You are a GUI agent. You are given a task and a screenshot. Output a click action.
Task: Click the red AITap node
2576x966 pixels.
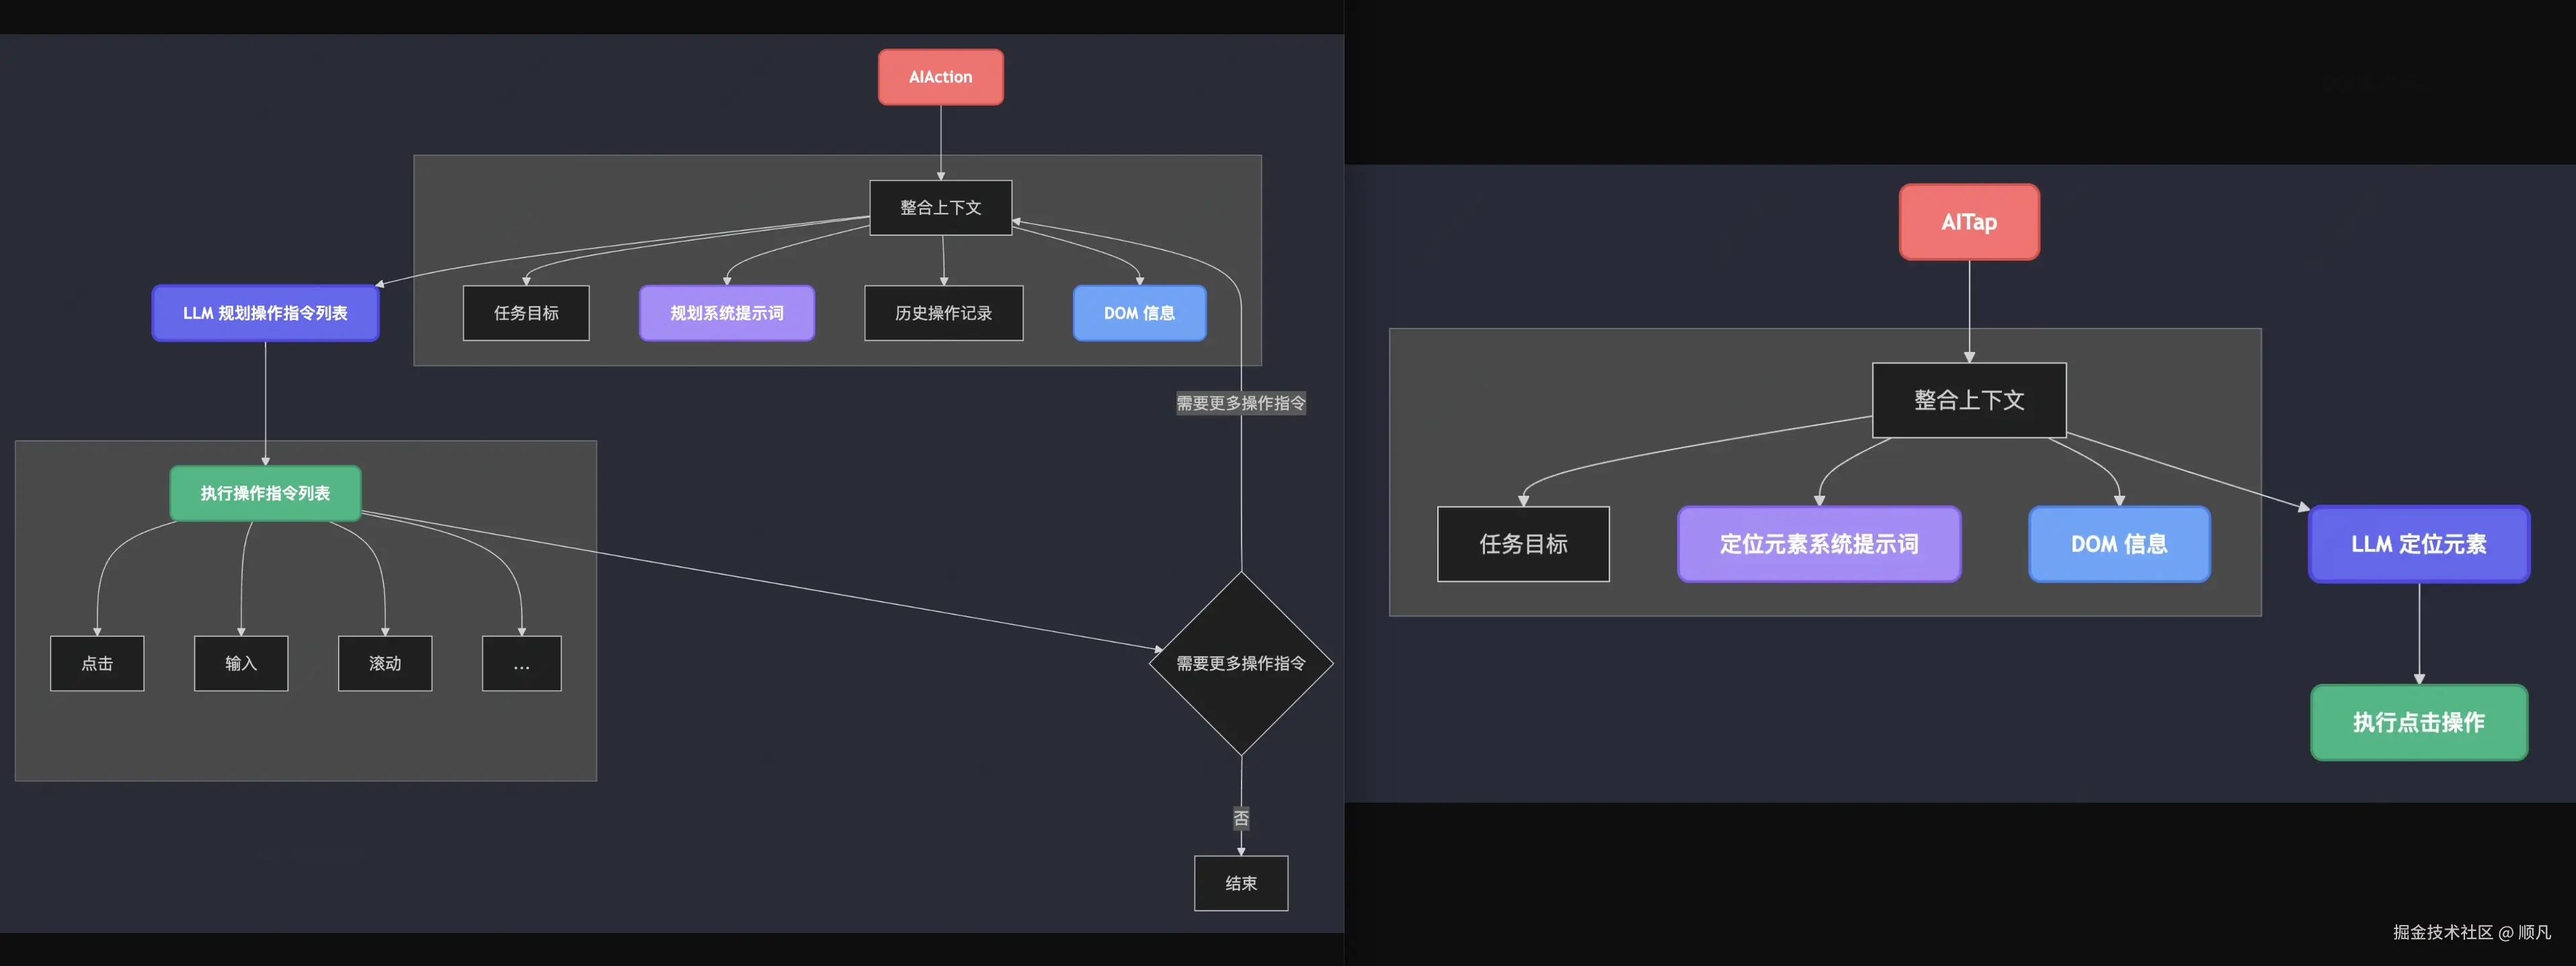pyautogui.click(x=1968, y=222)
